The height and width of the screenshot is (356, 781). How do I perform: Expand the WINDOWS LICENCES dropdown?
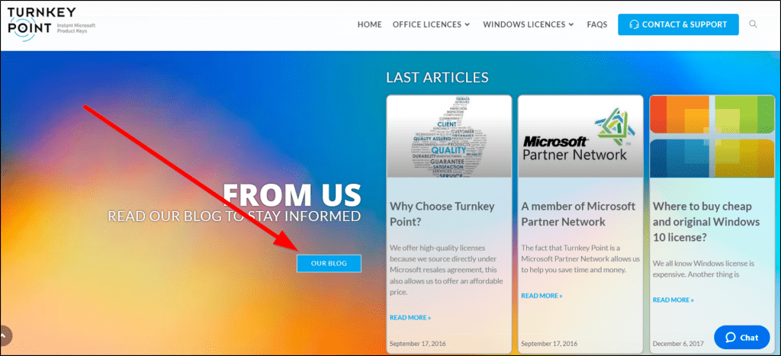[x=529, y=24]
